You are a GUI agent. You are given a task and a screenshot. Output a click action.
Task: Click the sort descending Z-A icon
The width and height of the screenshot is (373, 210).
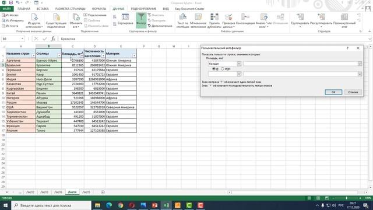(115, 23)
